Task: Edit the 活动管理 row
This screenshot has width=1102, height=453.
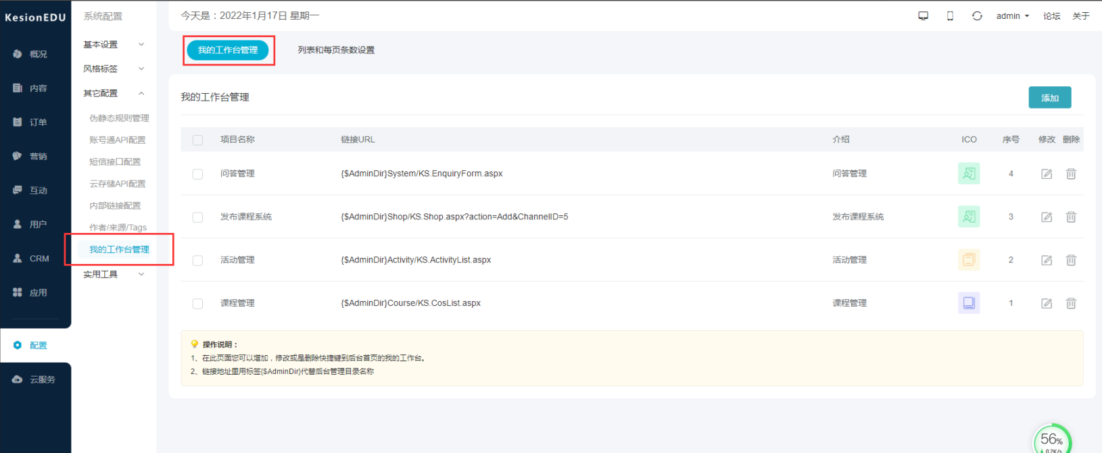Action: (x=1047, y=260)
